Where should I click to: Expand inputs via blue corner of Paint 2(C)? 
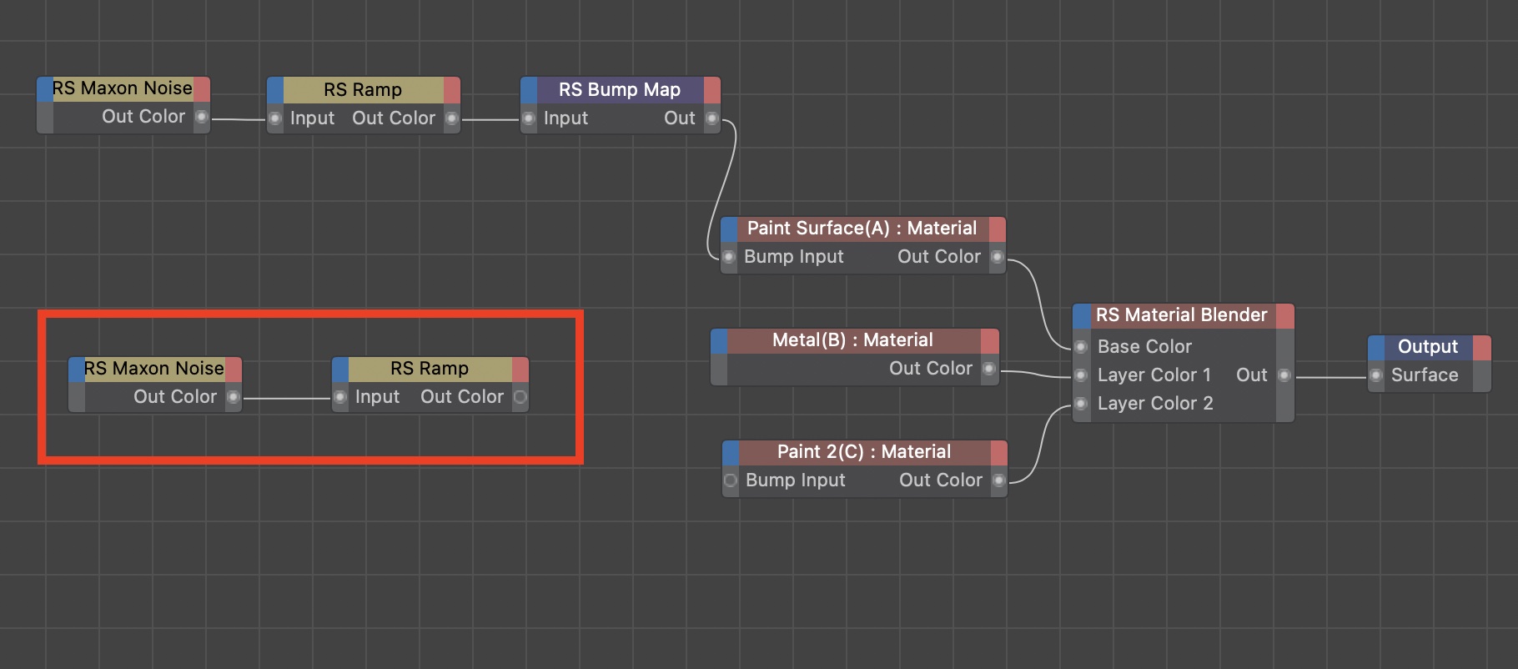pyautogui.click(x=731, y=452)
